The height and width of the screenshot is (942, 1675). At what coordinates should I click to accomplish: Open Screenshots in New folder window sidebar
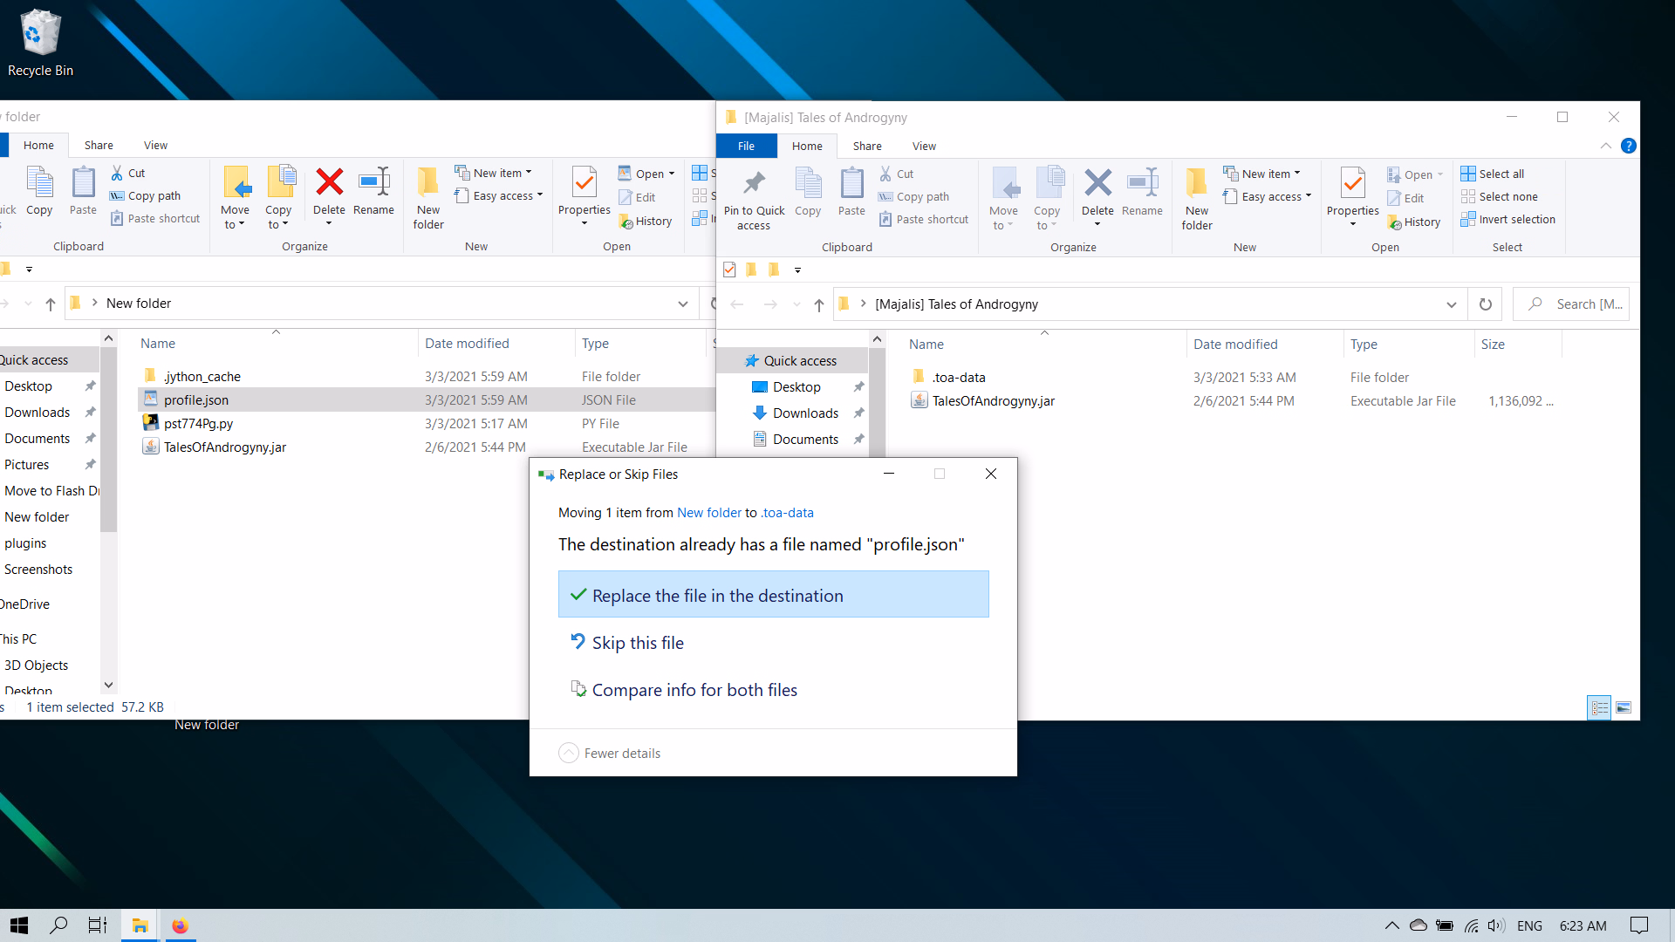(x=38, y=569)
